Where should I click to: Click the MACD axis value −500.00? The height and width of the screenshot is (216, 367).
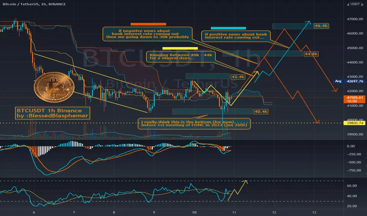(x=354, y=162)
